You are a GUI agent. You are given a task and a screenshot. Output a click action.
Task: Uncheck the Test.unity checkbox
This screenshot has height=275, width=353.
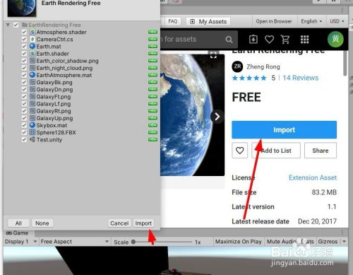pos(24,139)
